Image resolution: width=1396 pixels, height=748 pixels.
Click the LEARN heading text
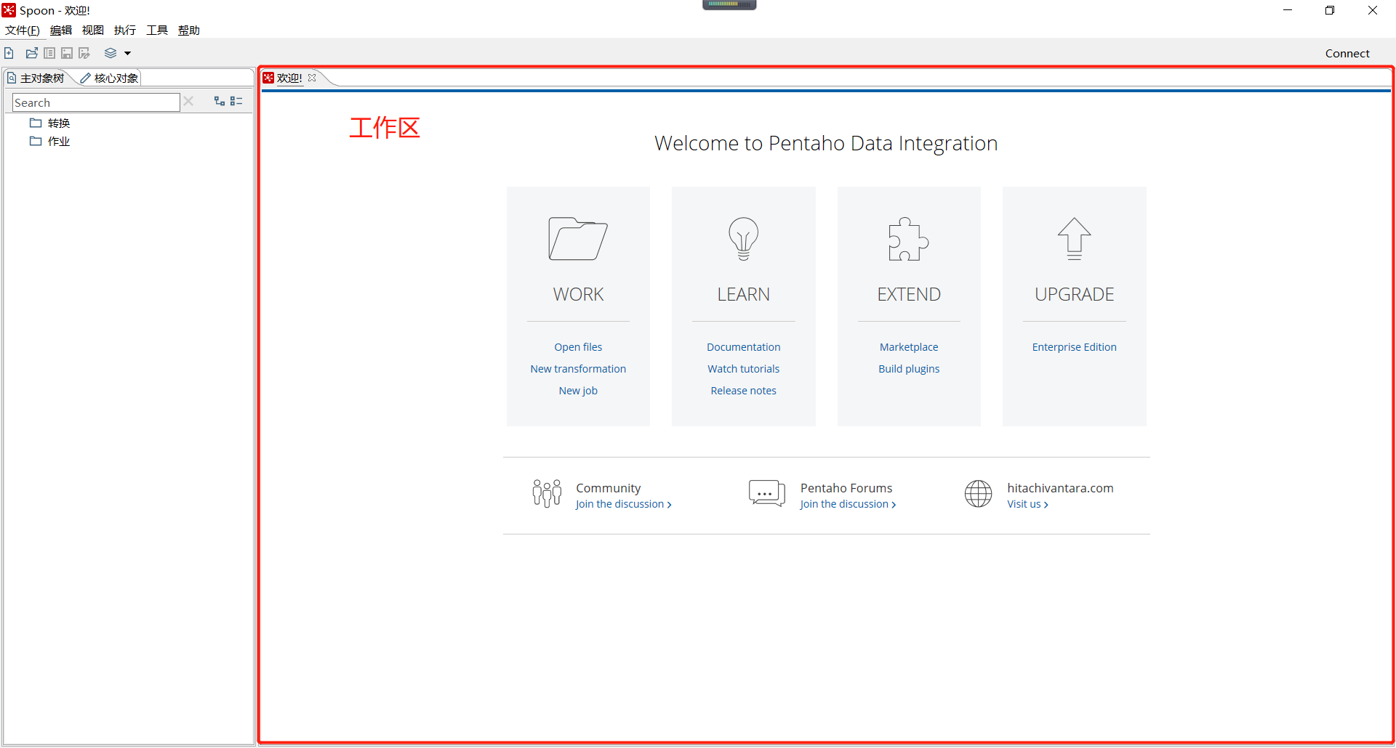click(x=743, y=294)
